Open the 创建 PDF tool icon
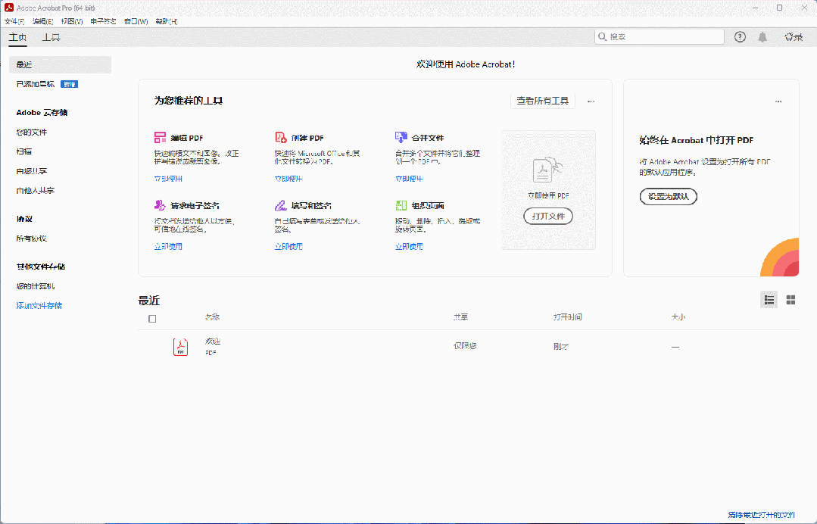This screenshot has width=817, height=524. 280,138
